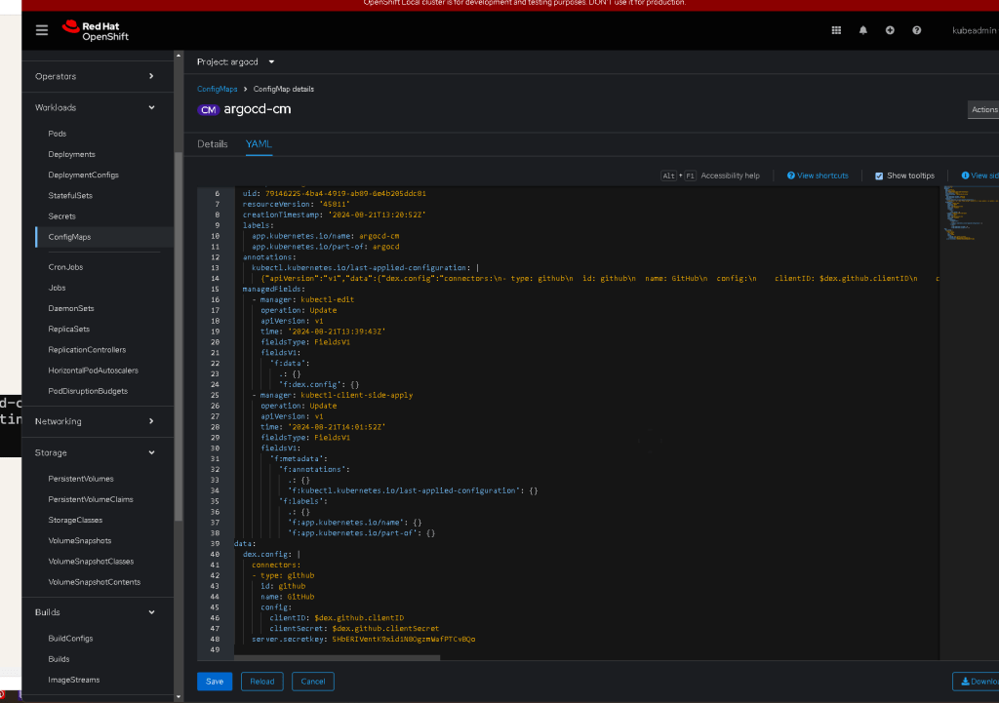Reload the YAML editor
Viewport: 999px width, 703px height.
(261, 682)
